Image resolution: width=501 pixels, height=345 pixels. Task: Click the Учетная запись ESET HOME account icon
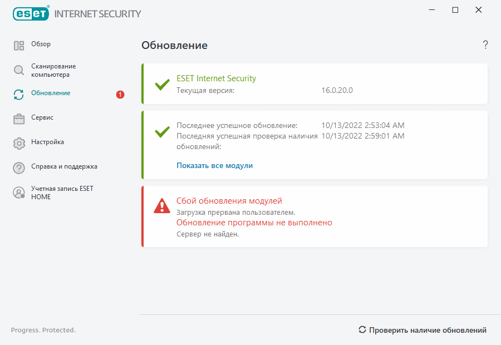[x=18, y=193]
